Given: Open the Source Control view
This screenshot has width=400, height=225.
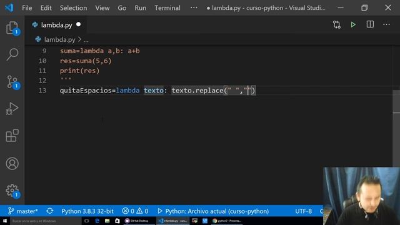Looking at the screenshot, I should coord(12,82).
